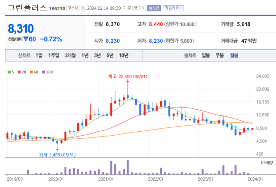Switch to the 월봉 candle chart
This screenshot has width=276, height=187.
(234, 55)
